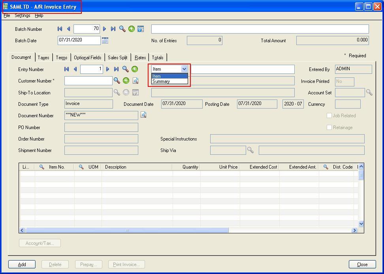Click the Customer Number finder magnifier
The height and width of the screenshot is (274, 384).
point(117,81)
